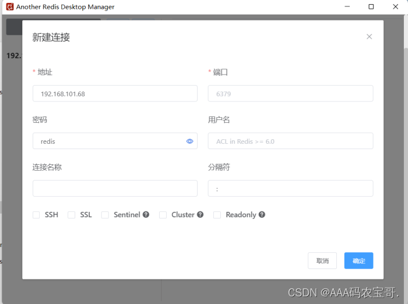
Task: Focus the 地址 input field
Action: coord(115,93)
